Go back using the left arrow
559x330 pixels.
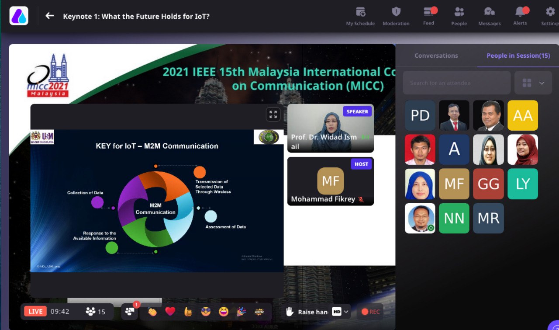click(50, 16)
